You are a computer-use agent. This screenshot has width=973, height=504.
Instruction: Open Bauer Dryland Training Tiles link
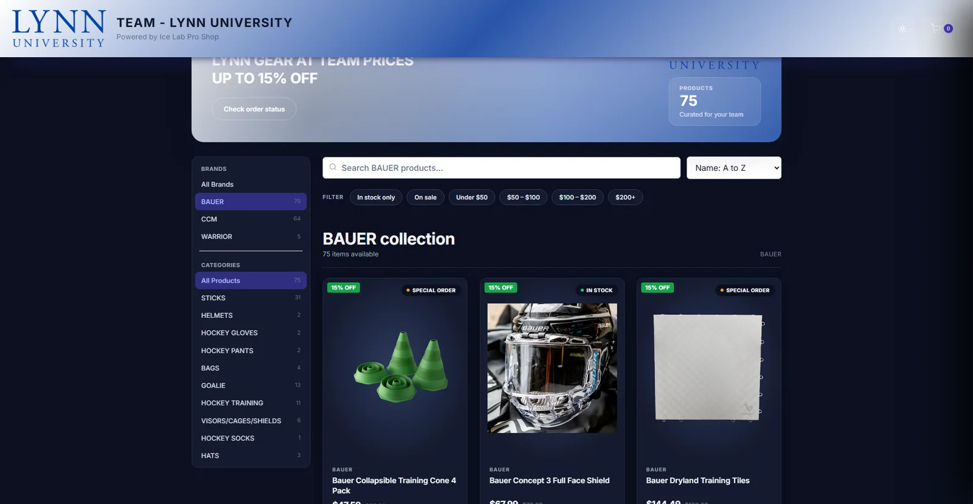pos(698,480)
